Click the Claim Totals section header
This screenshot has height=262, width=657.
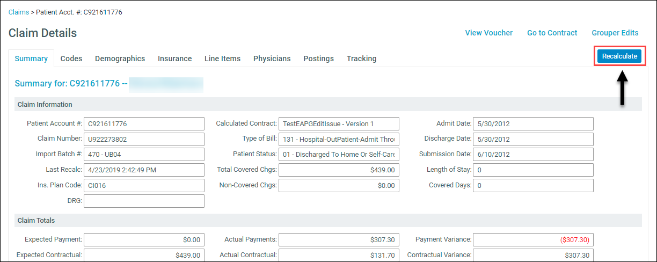point(328,221)
